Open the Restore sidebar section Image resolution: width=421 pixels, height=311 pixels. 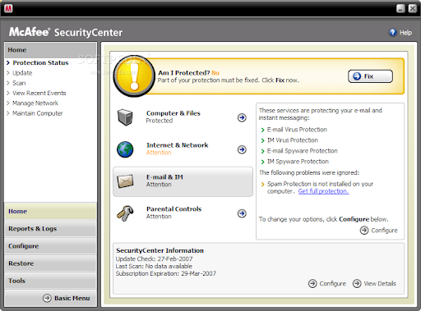[x=50, y=263]
